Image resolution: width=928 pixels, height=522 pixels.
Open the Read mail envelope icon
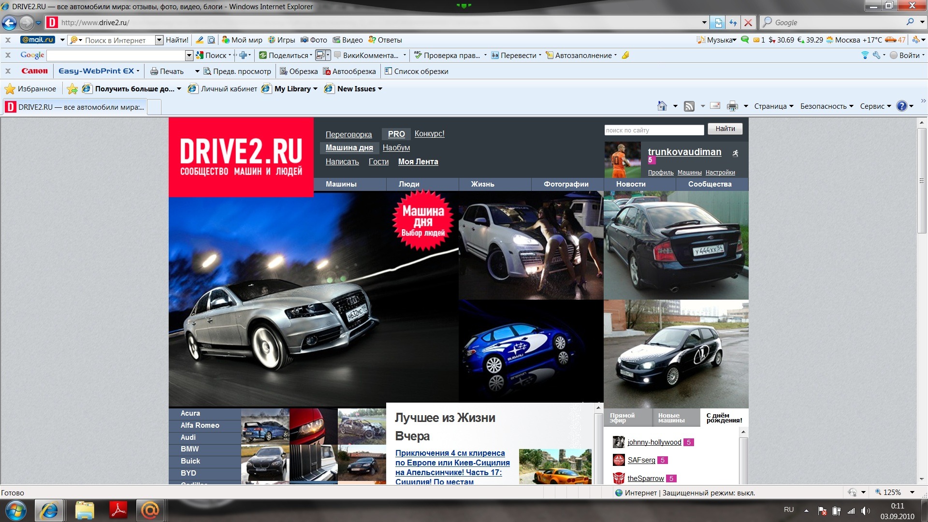pos(715,106)
